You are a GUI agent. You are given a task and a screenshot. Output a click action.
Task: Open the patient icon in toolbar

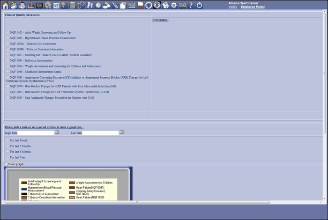coord(14,5)
